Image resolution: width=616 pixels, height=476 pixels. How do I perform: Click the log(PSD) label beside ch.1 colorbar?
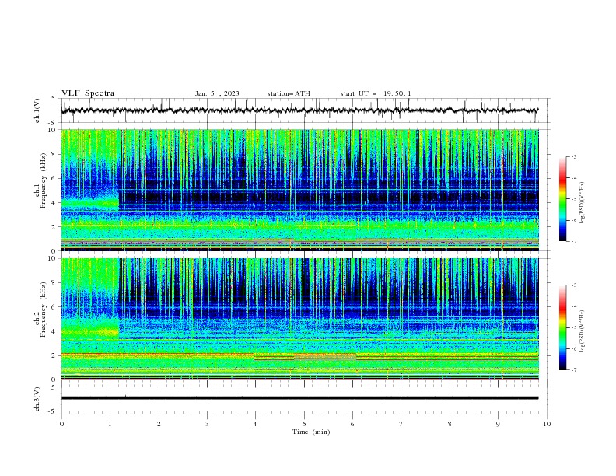[583, 203]
